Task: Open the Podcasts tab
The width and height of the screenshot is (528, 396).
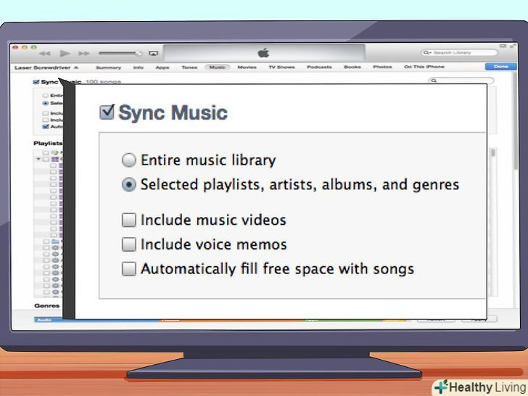Action: [319, 67]
